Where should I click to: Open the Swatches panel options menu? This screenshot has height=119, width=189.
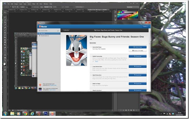pyautogui.click(x=139, y=11)
